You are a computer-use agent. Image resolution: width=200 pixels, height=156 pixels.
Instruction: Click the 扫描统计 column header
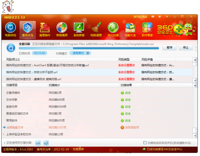coord(54,85)
